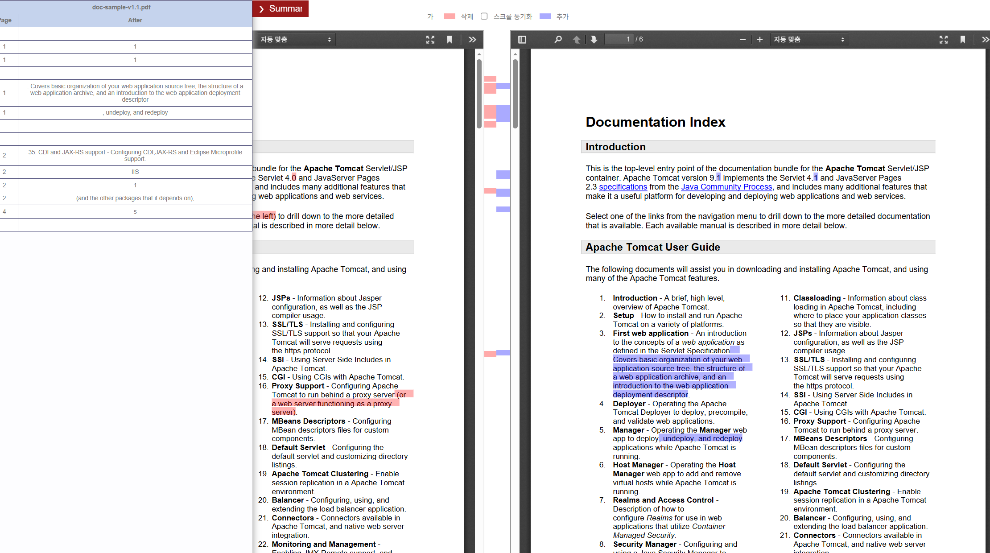Image resolution: width=990 pixels, height=553 pixels.
Task: Select the '35. CDI and JAX-RS support' row
Action: pos(126,156)
